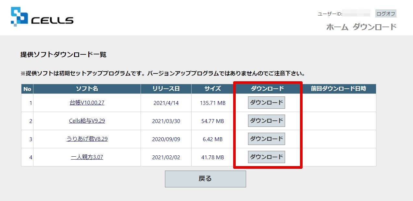The image size is (413, 201).
Task: Download 台帳V10.00.27 using its ダウンロード button
Action: [267, 103]
